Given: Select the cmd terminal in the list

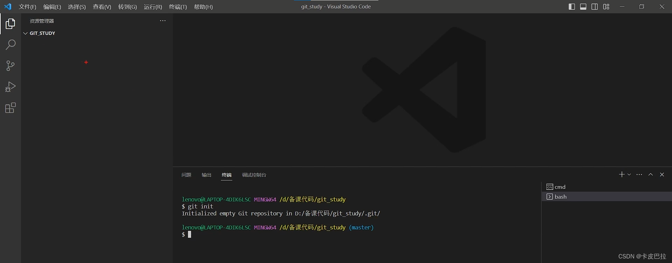Looking at the screenshot, I should [x=607, y=187].
